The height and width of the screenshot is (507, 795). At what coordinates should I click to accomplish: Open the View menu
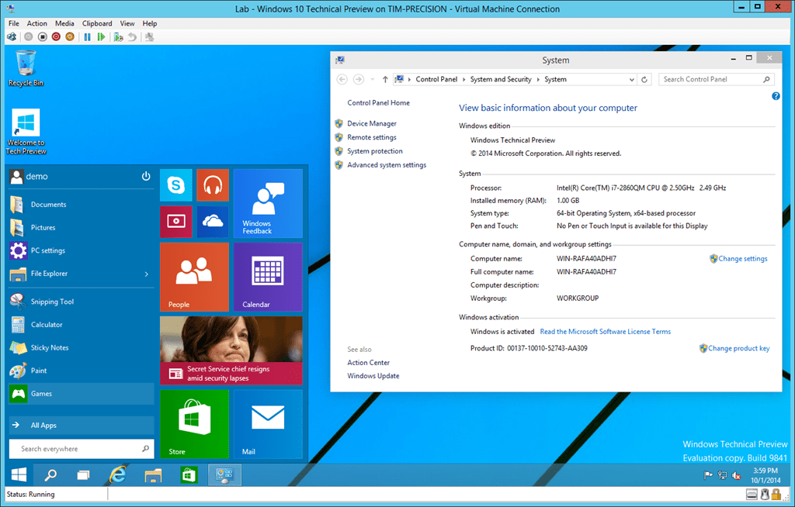coord(127,23)
